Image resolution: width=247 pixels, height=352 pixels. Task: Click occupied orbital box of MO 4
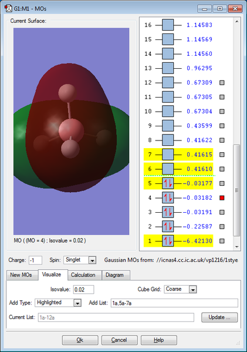[168, 197]
